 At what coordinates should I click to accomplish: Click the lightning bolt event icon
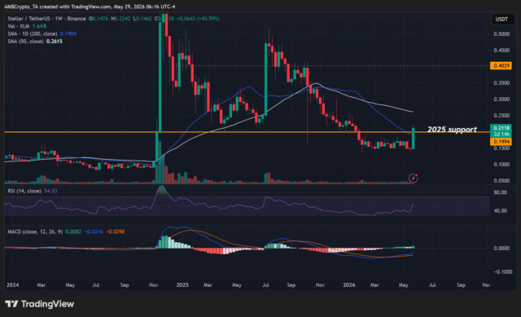(x=413, y=178)
